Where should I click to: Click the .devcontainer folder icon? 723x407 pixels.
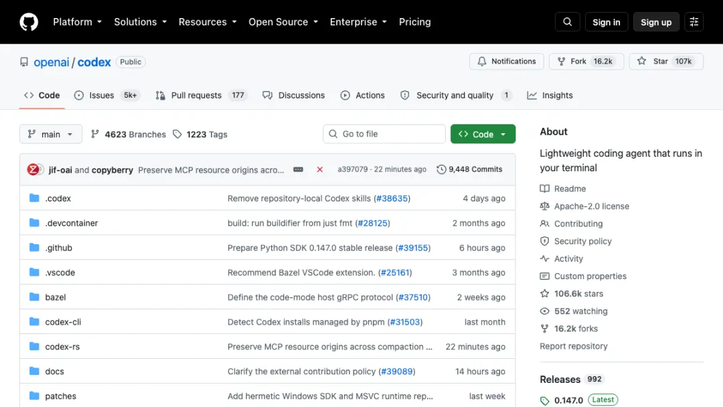point(34,223)
